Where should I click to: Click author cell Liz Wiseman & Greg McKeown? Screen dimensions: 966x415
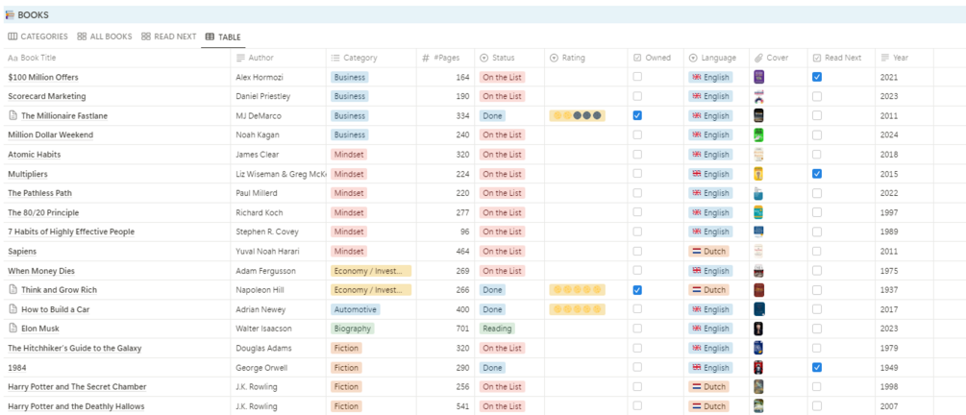281,174
